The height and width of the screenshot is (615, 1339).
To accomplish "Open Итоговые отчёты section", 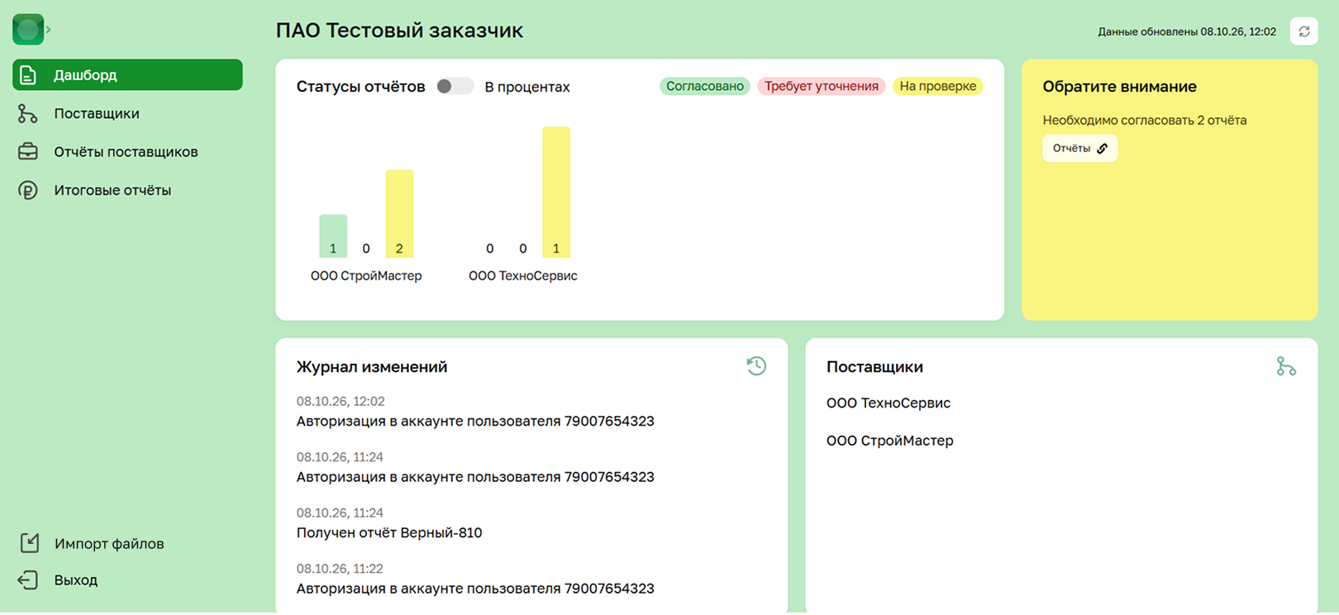I will coord(112,190).
